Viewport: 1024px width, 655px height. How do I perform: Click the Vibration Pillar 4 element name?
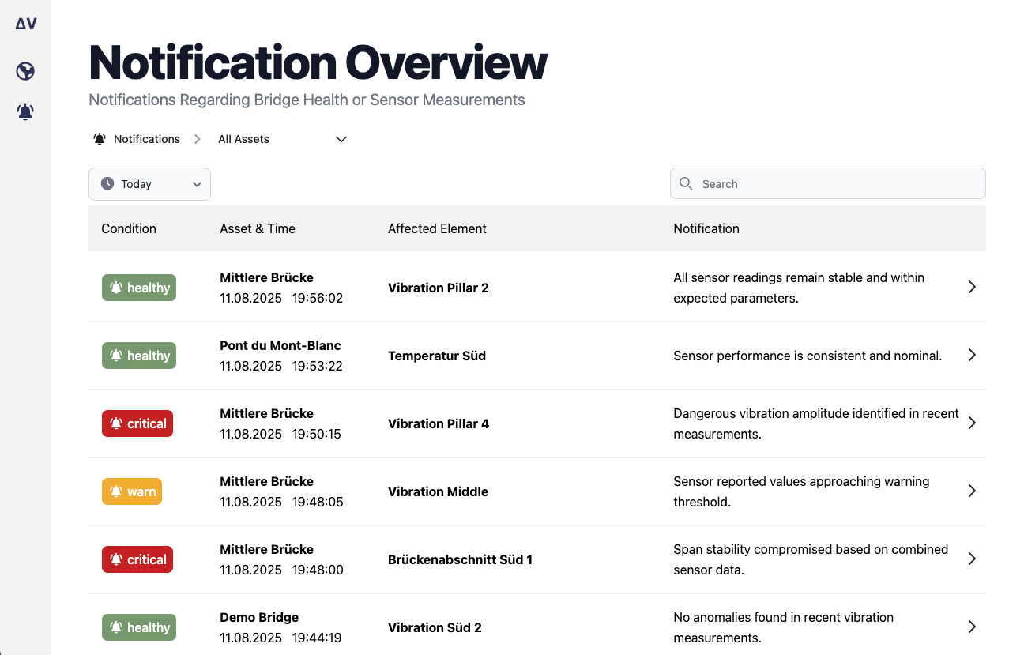tap(439, 423)
